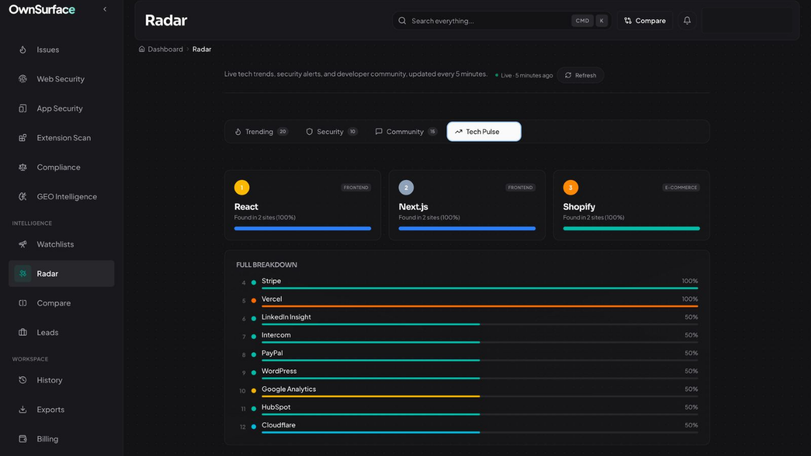The width and height of the screenshot is (811, 456).
Task: Click the Search everything input field
Action: tap(502, 21)
